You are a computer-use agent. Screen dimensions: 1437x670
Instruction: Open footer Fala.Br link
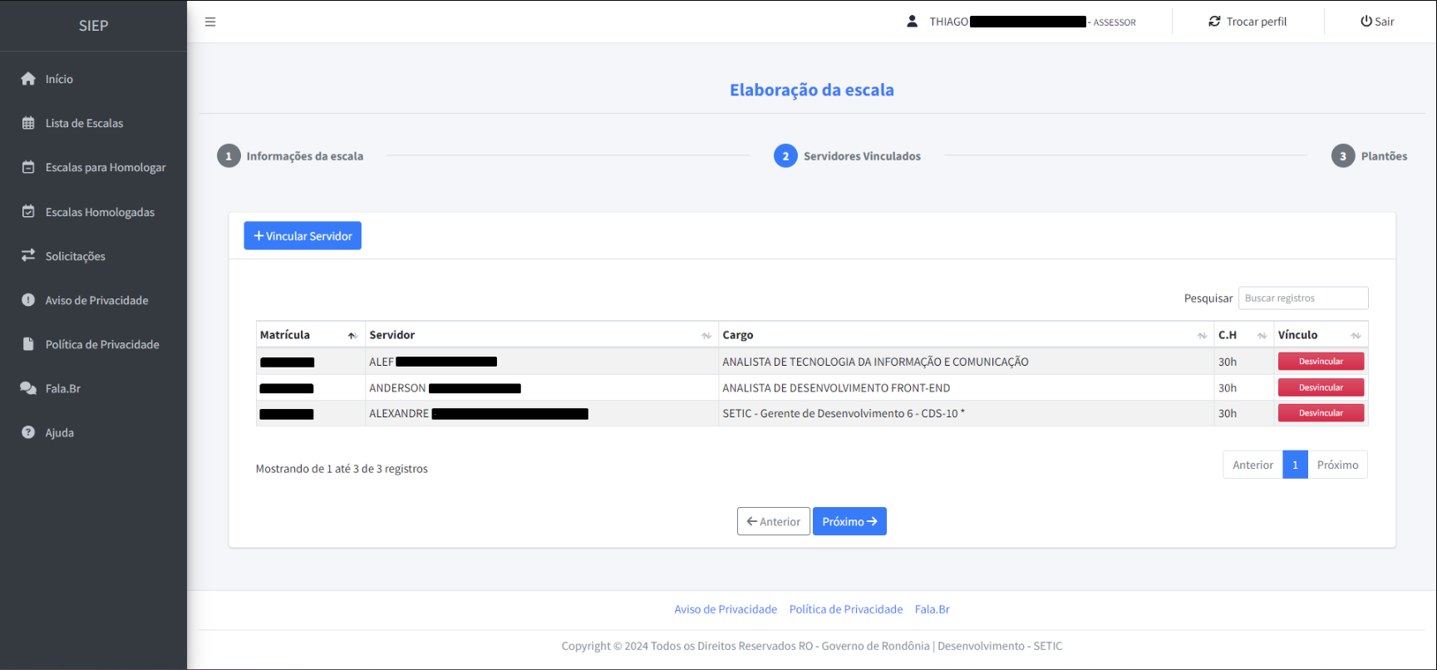coord(932,609)
